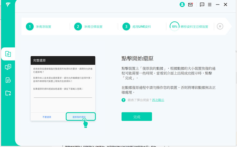Click 還原我的資料 in the illustration
Screen dimensions: 237x147
pos(81,117)
